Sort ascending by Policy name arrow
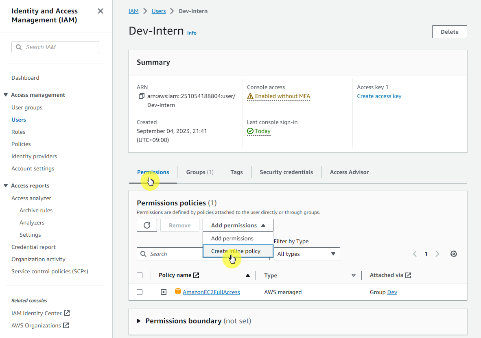 point(247,275)
